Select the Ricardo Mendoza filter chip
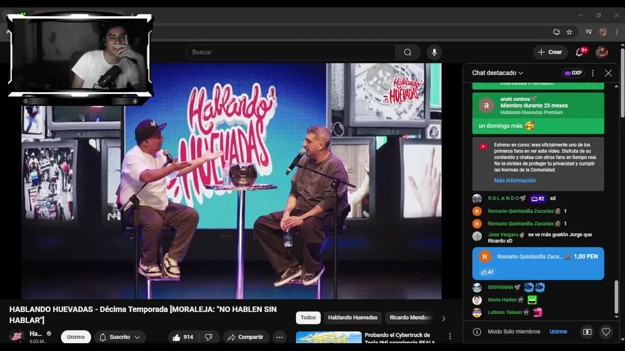The width and height of the screenshot is (625, 351). point(409,317)
